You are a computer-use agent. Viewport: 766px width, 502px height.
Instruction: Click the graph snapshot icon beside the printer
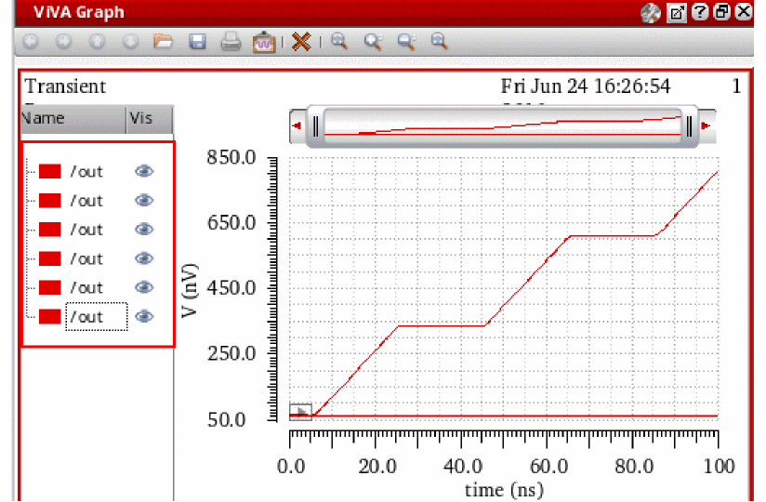click(264, 42)
